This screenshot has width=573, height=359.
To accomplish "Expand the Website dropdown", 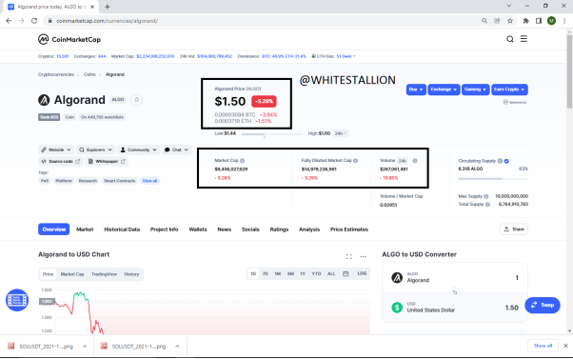I will click(x=56, y=150).
